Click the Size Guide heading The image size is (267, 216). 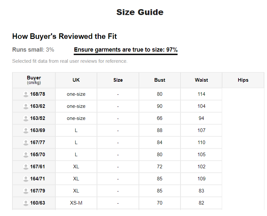[140, 12]
